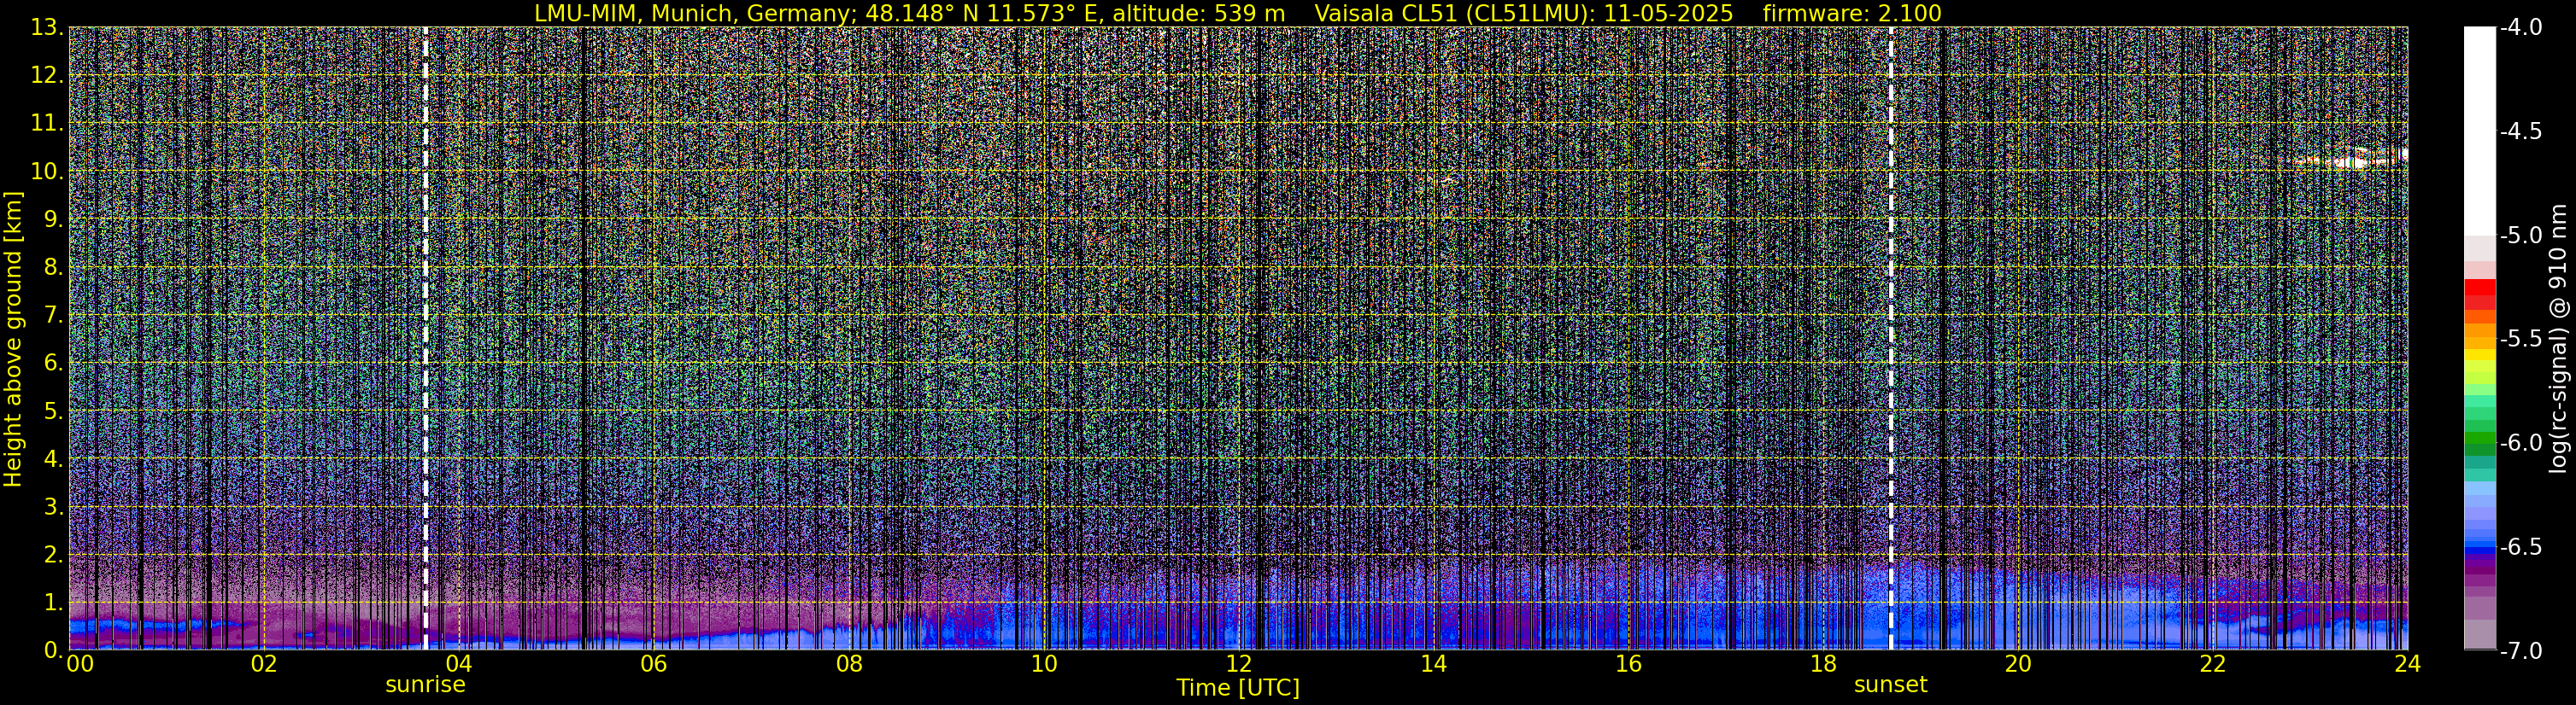Screen dimensions: 2576x705
Task: Click time axis tick '02'
Action: pos(263,664)
